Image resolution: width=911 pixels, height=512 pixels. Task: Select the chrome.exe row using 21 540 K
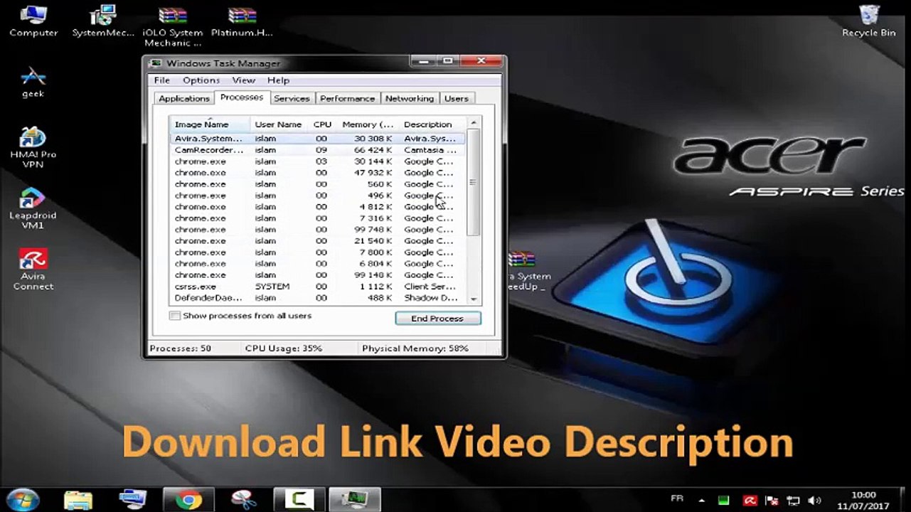[318, 241]
